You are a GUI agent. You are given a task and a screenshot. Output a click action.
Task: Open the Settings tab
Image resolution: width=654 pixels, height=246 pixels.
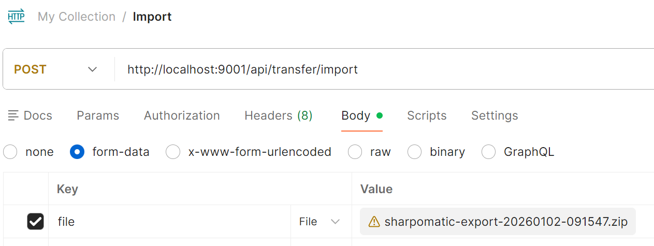495,115
